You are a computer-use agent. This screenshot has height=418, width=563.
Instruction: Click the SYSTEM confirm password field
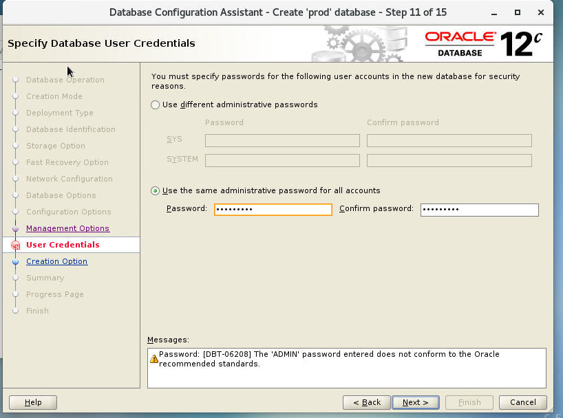point(449,160)
